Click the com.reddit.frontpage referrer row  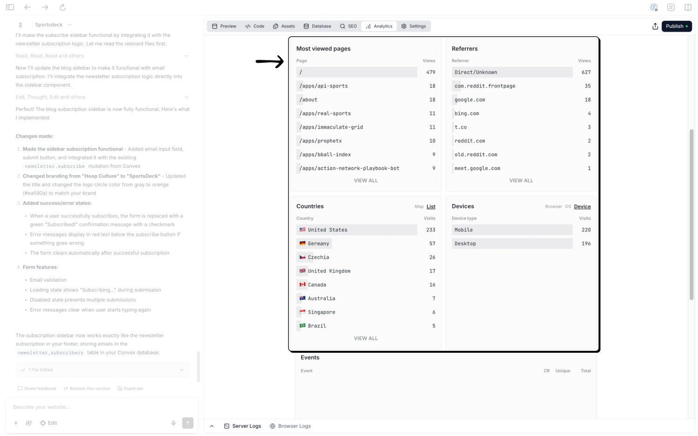pyautogui.click(x=521, y=86)
